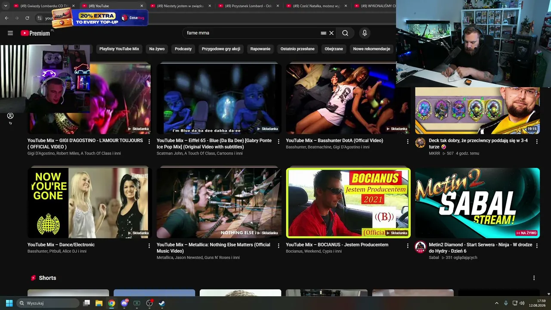Open the MKRR channel avatar

click(420, 143)
